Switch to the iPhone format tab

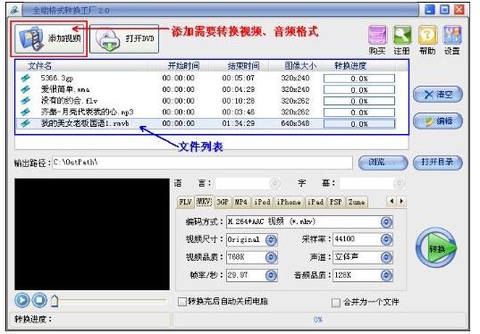289,202
